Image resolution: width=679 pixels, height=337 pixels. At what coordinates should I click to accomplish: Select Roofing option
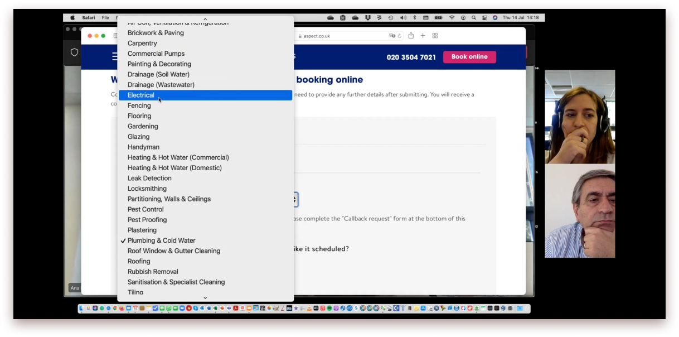tap(206, 261)
